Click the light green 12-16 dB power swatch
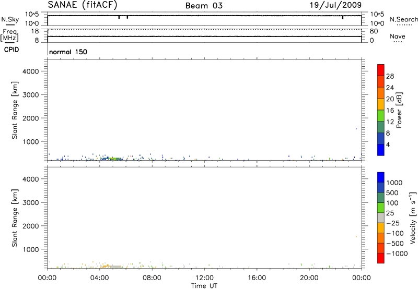Screen dimensions: 418x289 tap(381, 116)
